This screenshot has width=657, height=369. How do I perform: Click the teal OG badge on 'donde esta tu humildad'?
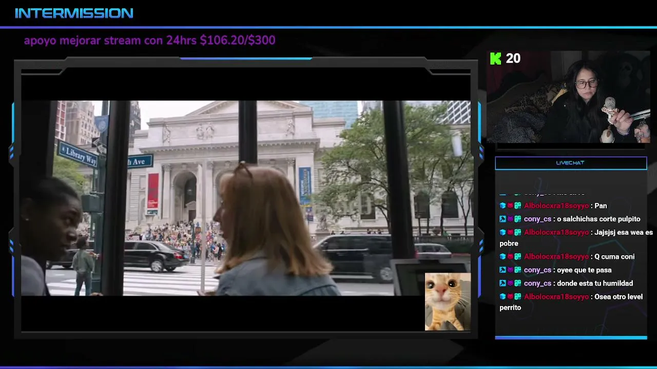[517, 283]
